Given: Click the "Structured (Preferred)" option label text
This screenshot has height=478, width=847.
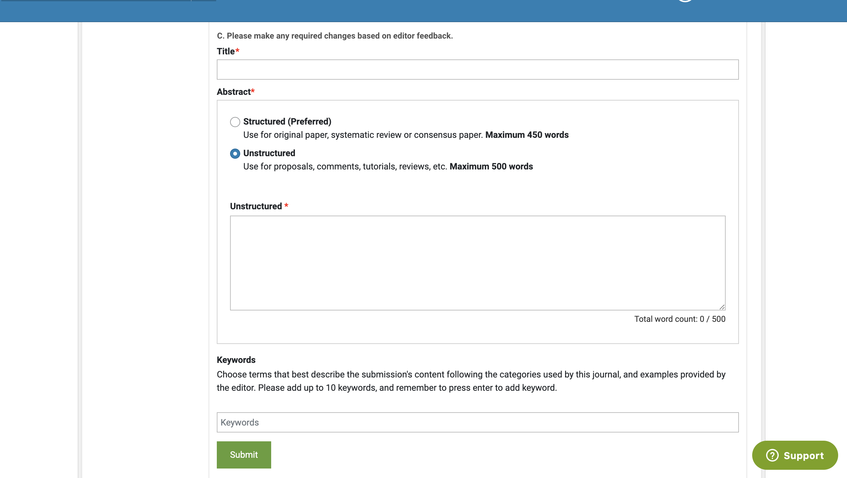Looking at the screenshot, I should tap(287, 121).
